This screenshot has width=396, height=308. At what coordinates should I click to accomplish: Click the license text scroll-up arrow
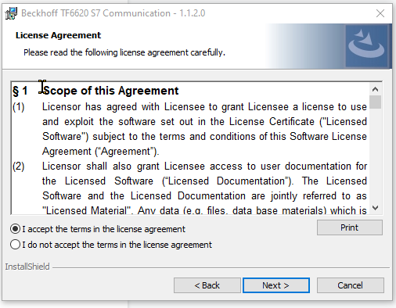point(376,90)
